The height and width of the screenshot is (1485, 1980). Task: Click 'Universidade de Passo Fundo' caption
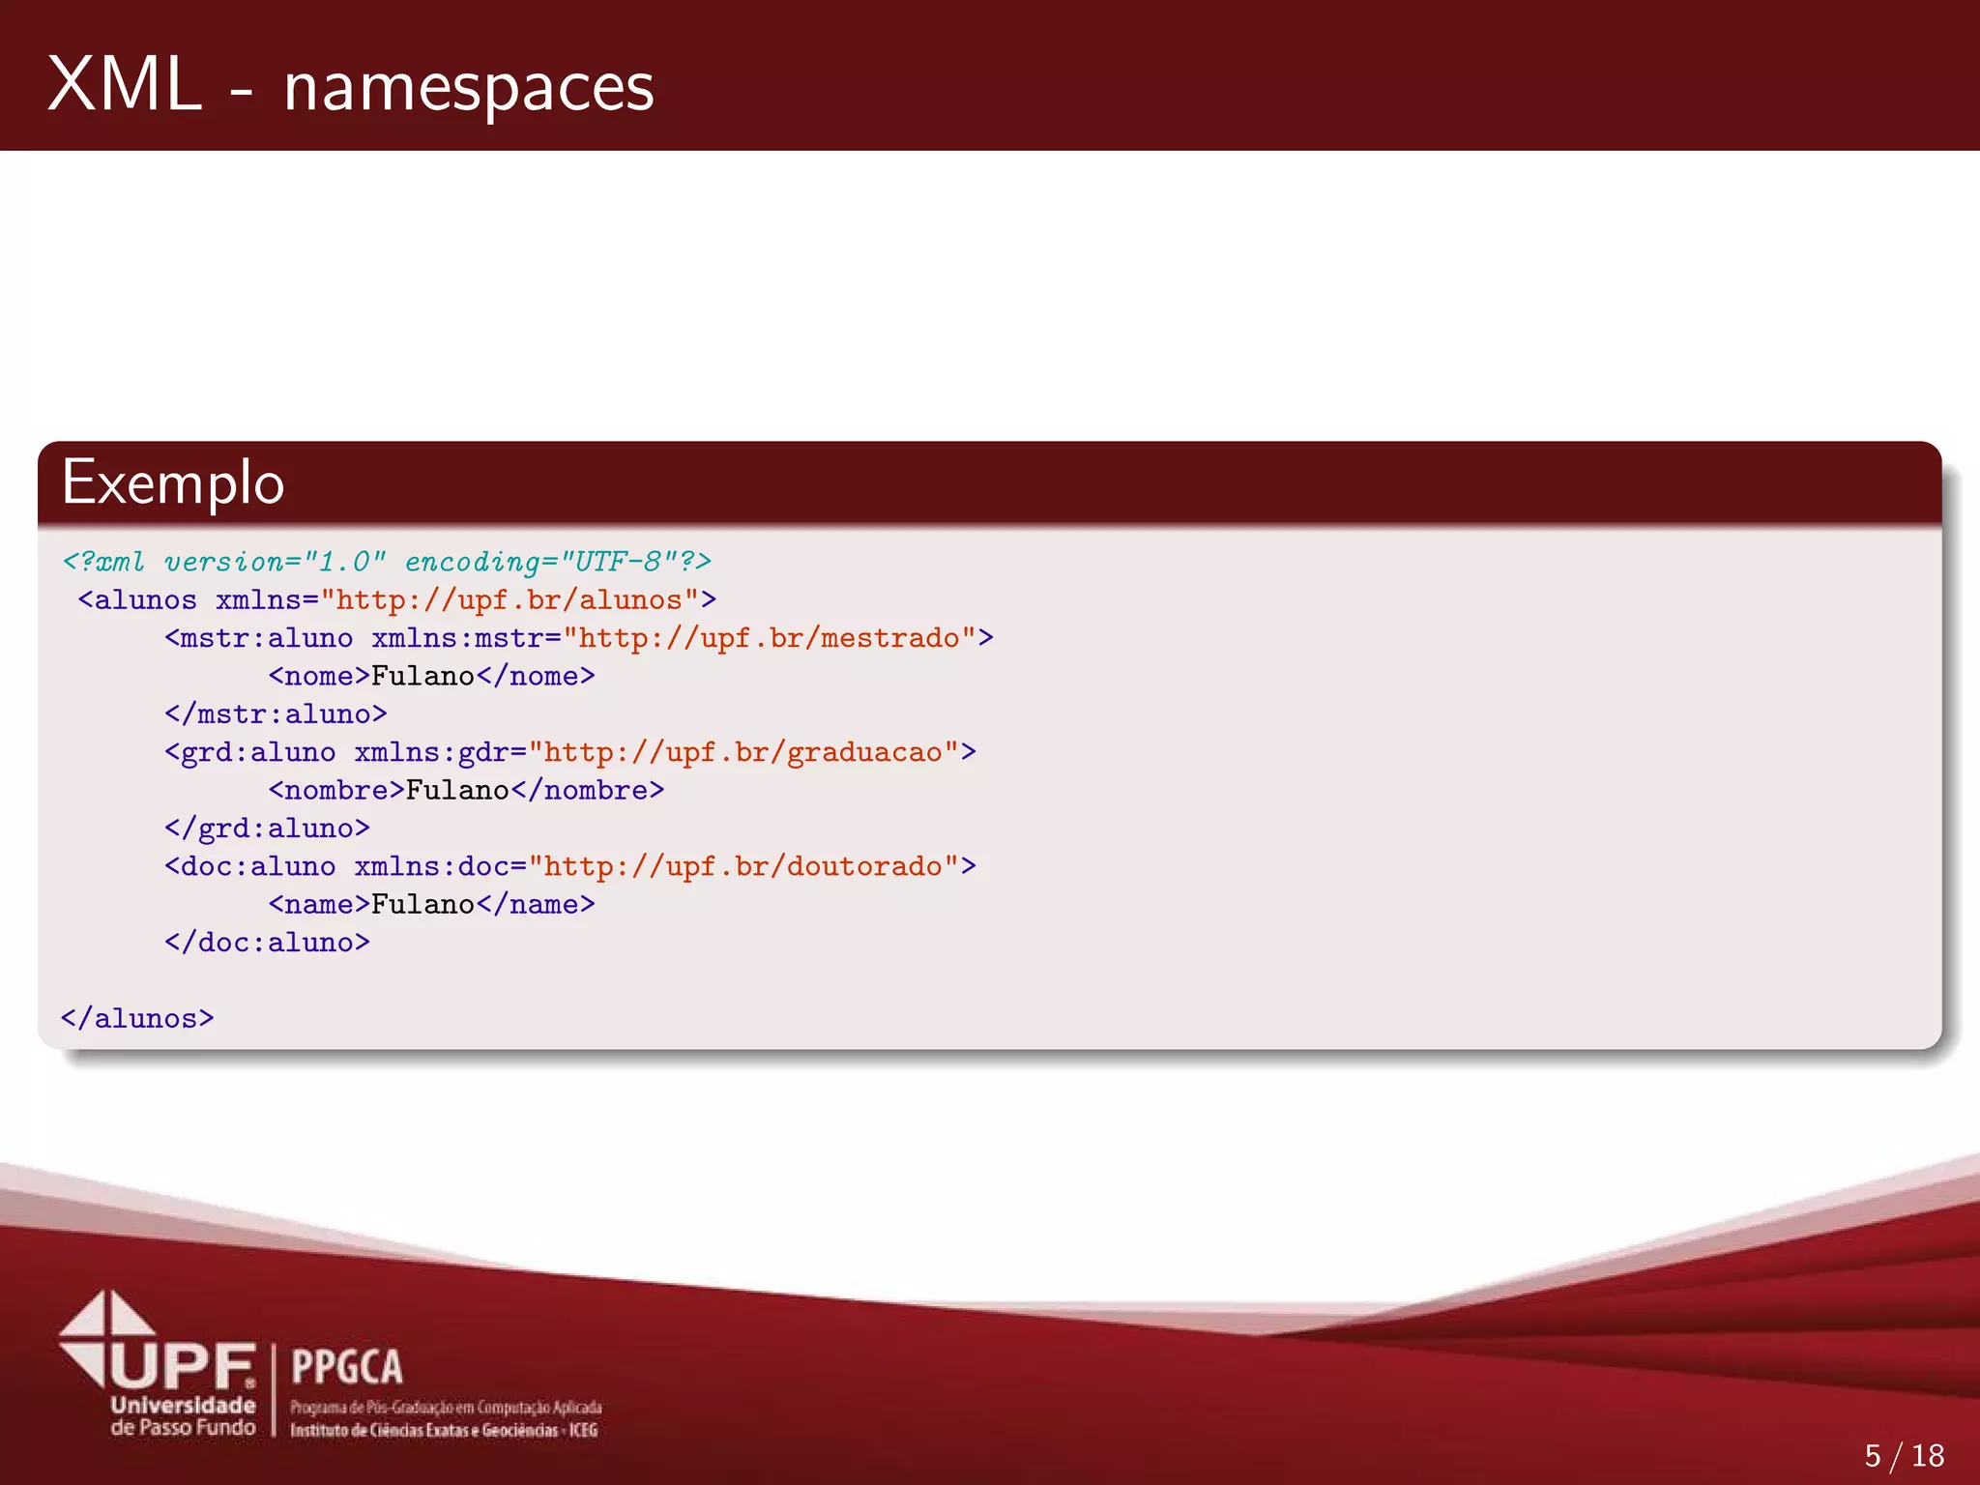(183, 1416)
